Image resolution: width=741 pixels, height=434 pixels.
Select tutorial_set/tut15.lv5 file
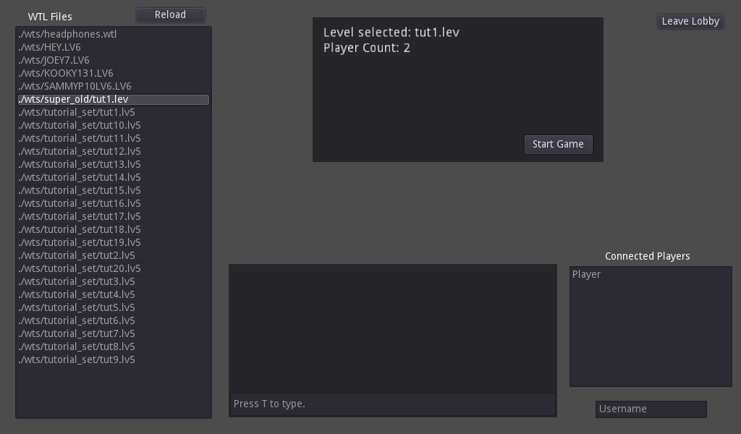coord(80,190)
